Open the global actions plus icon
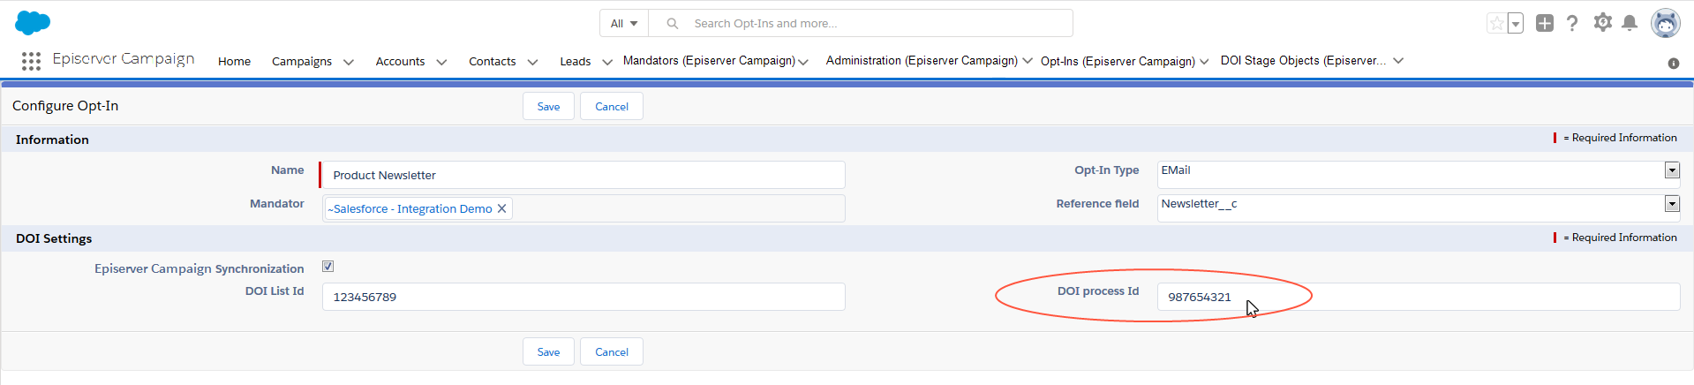This screenshot has height=385, width=1694. [1544, 23]
